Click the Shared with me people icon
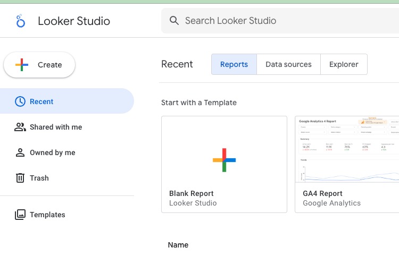The image size is (399, 256). point(20,127)
